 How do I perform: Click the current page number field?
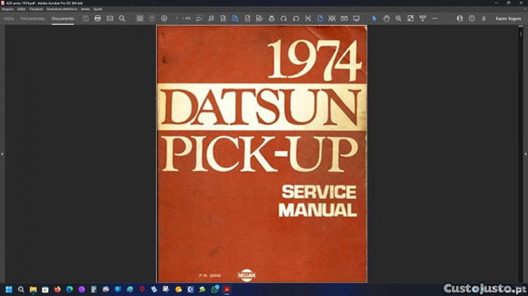tap(177, 18)
